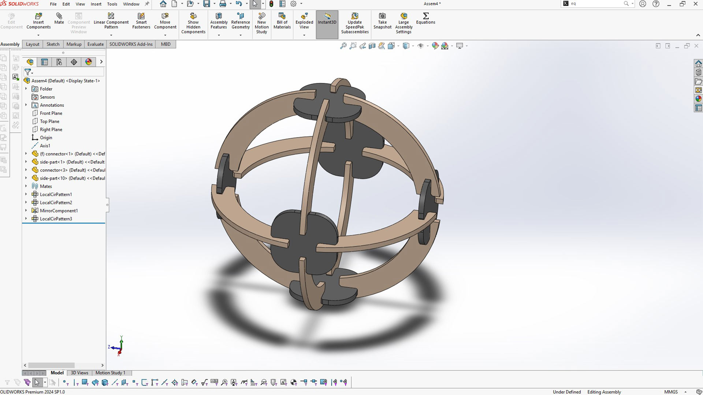This screenshot has width=703, height=395.
Task: Switch to the Evaluate tab
Action: pos(95,44)
